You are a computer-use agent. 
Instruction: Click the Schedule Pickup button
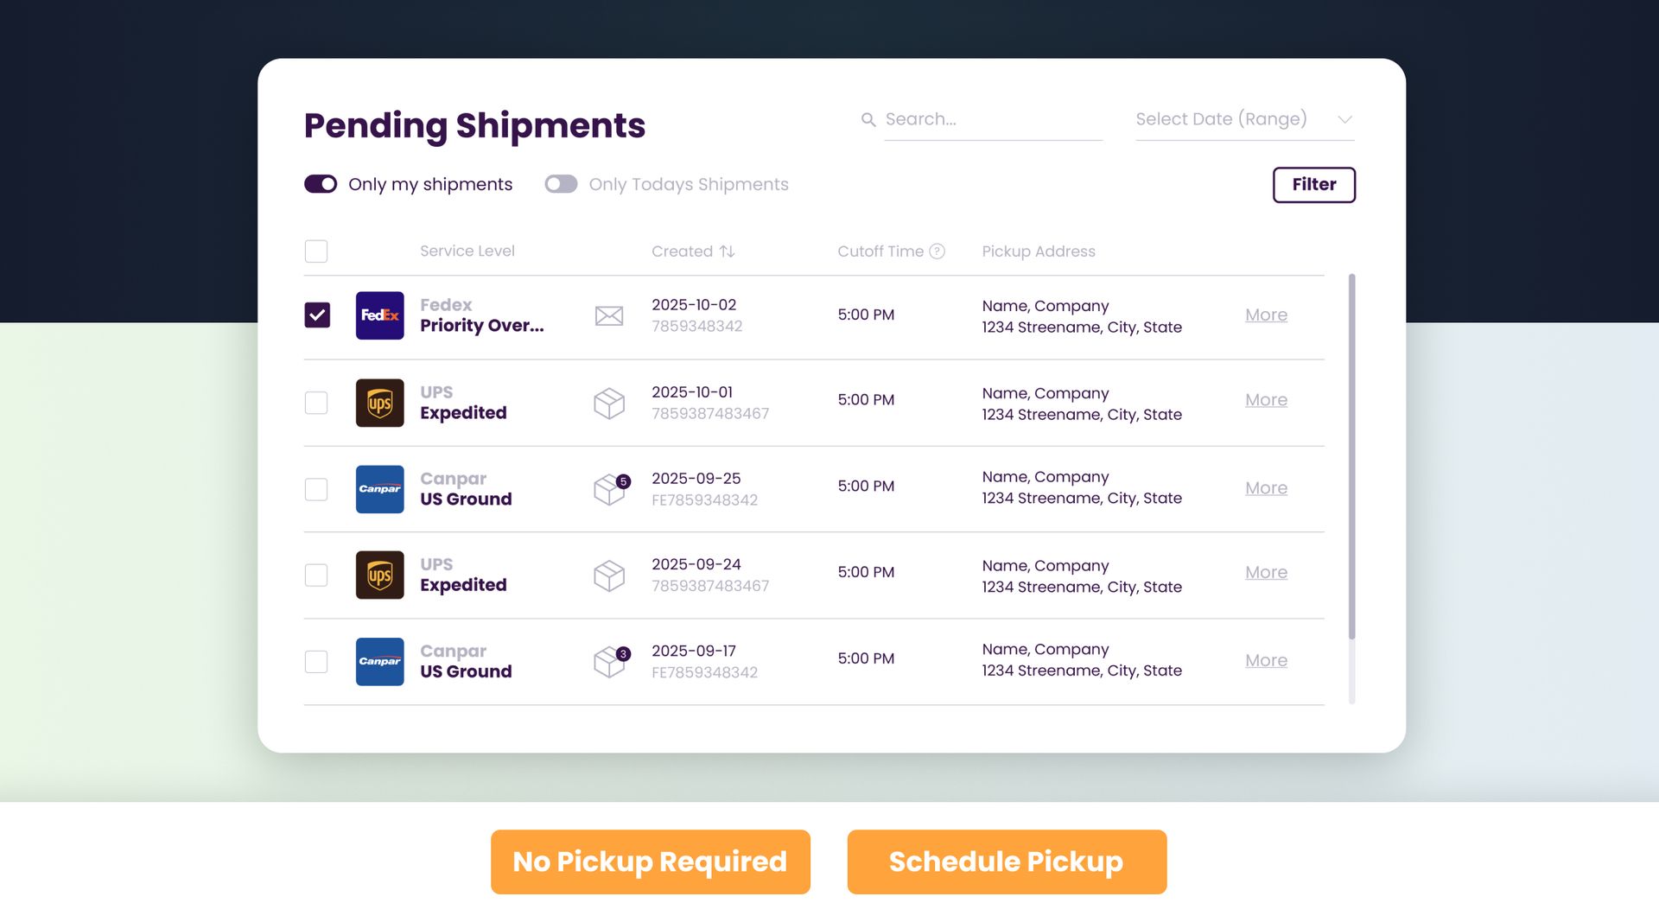coord(1007,862)
